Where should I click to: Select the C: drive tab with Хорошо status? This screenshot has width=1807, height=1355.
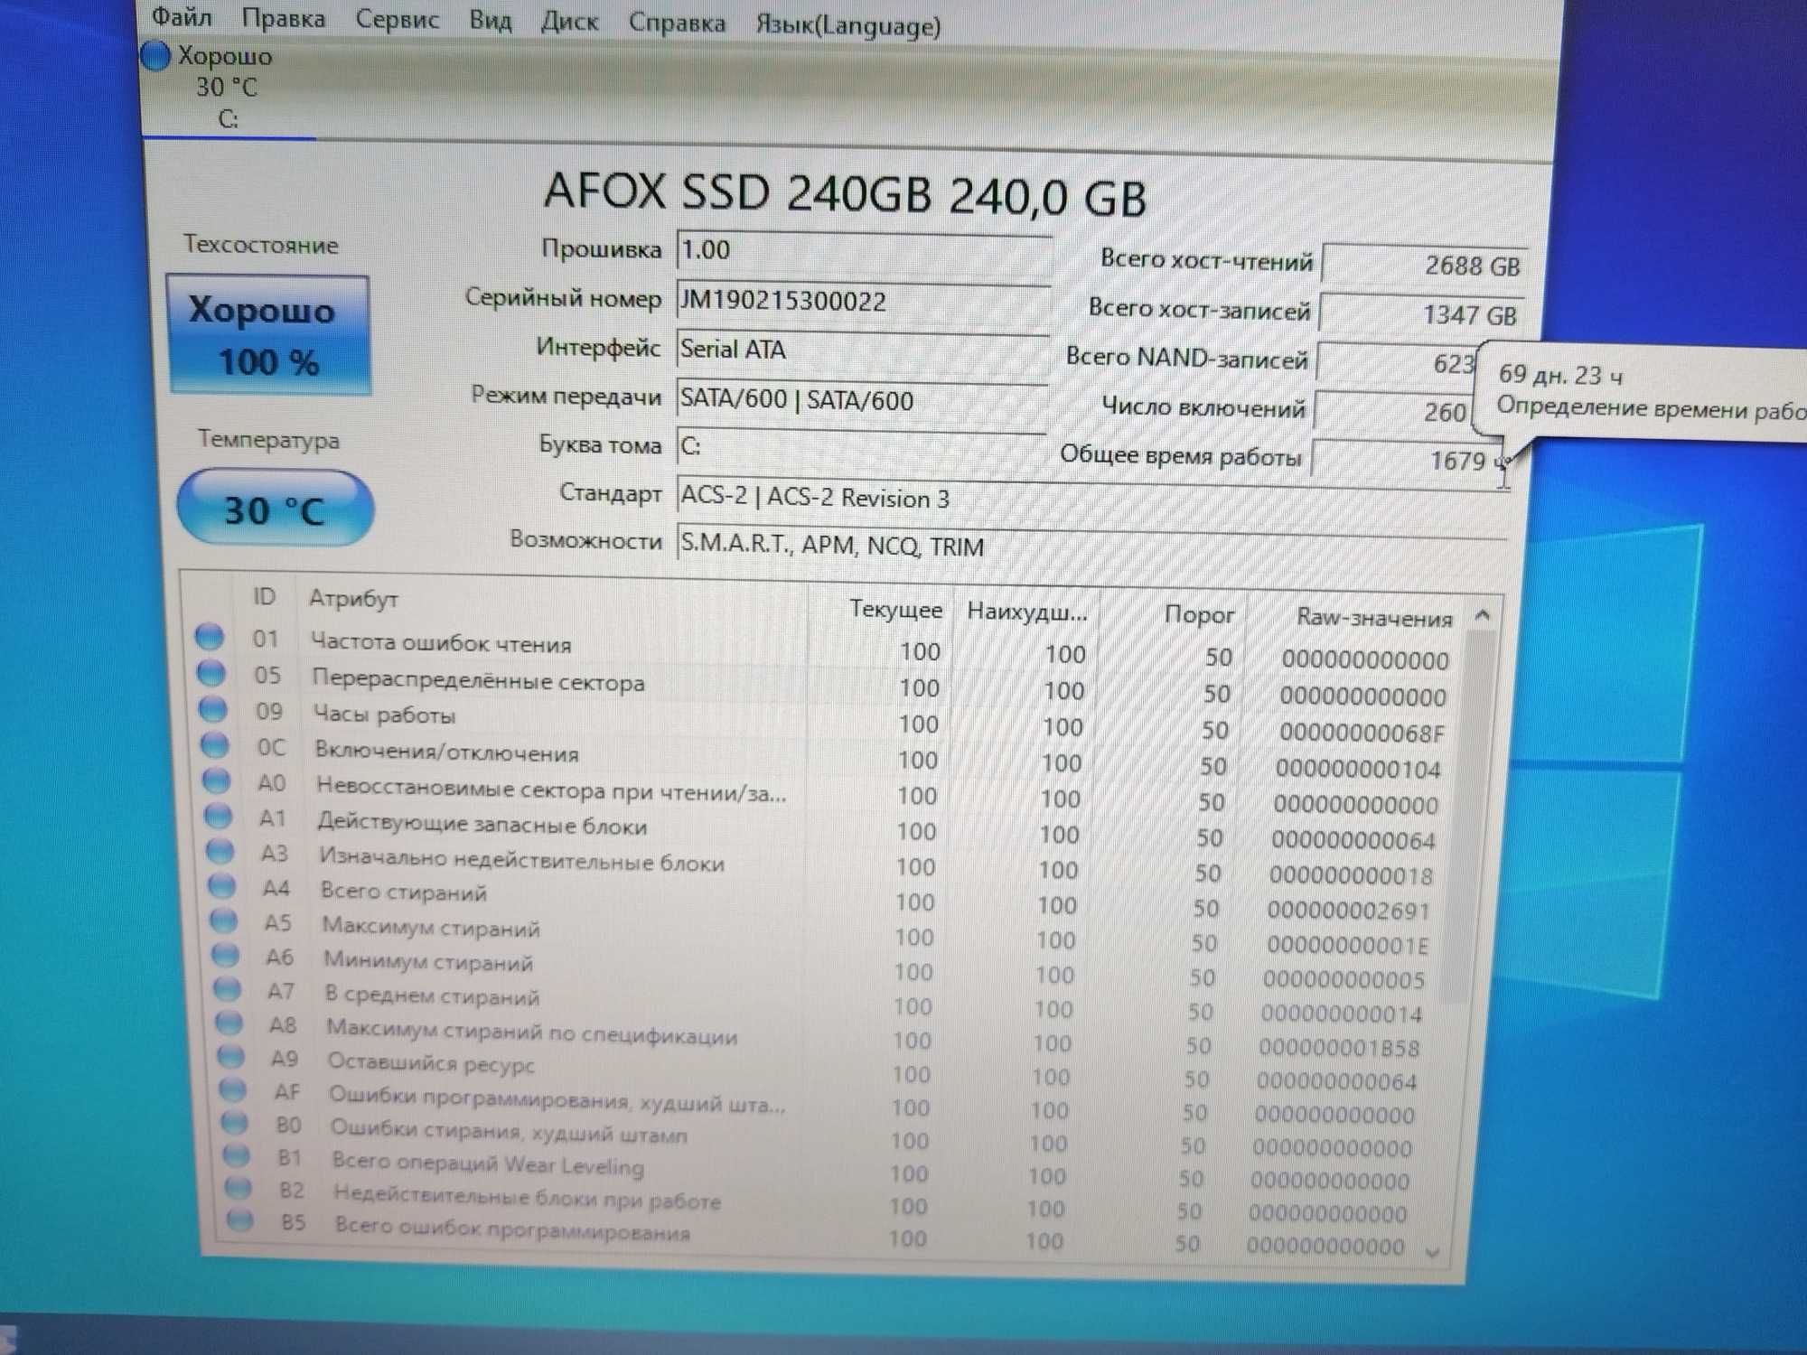pos(228,88)
